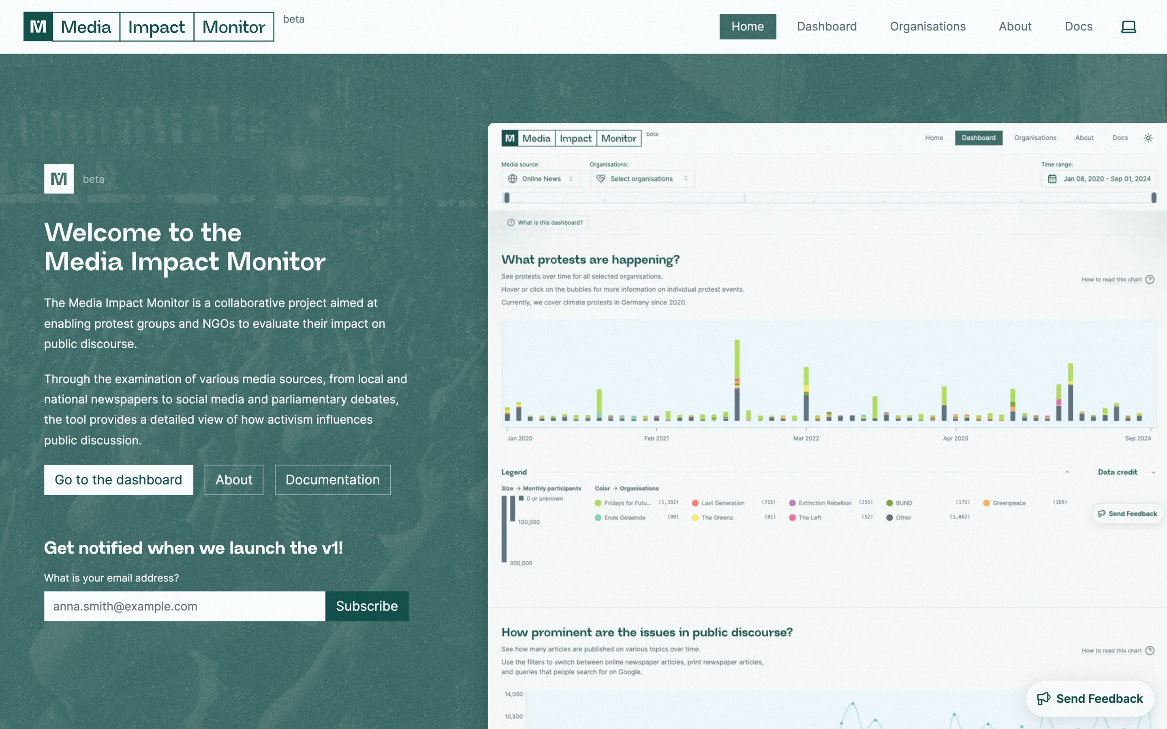Open the Docs nav link
The image size is (1167, 729).
click(x=1078, y=26)
